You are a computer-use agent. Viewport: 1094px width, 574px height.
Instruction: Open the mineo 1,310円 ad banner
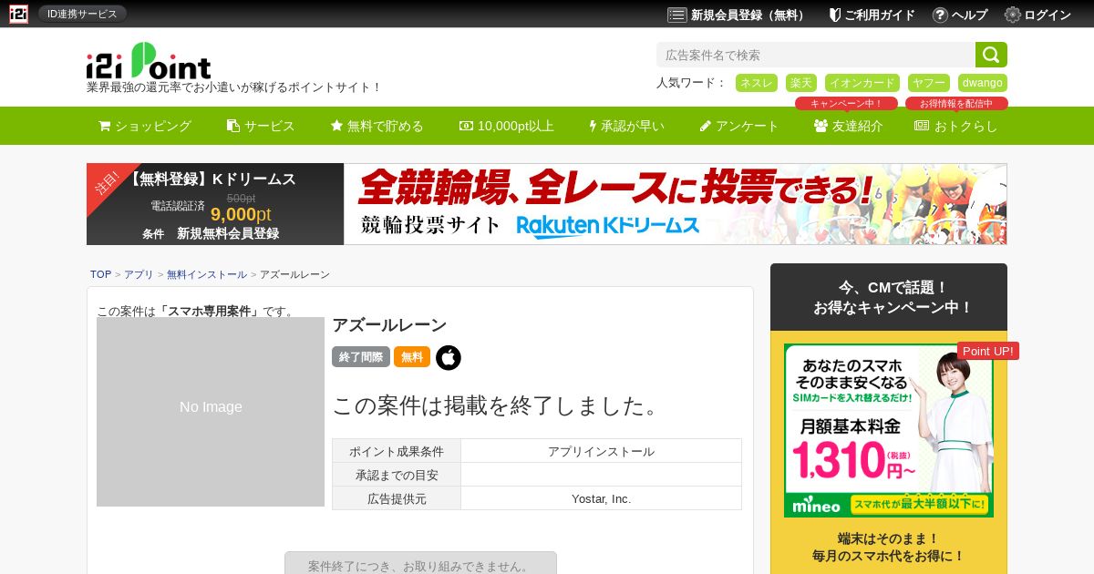(x=889, y=430)
